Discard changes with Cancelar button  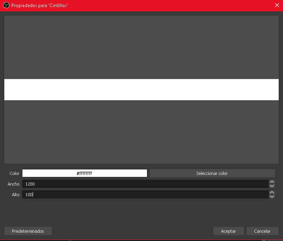tap(262, 231)
